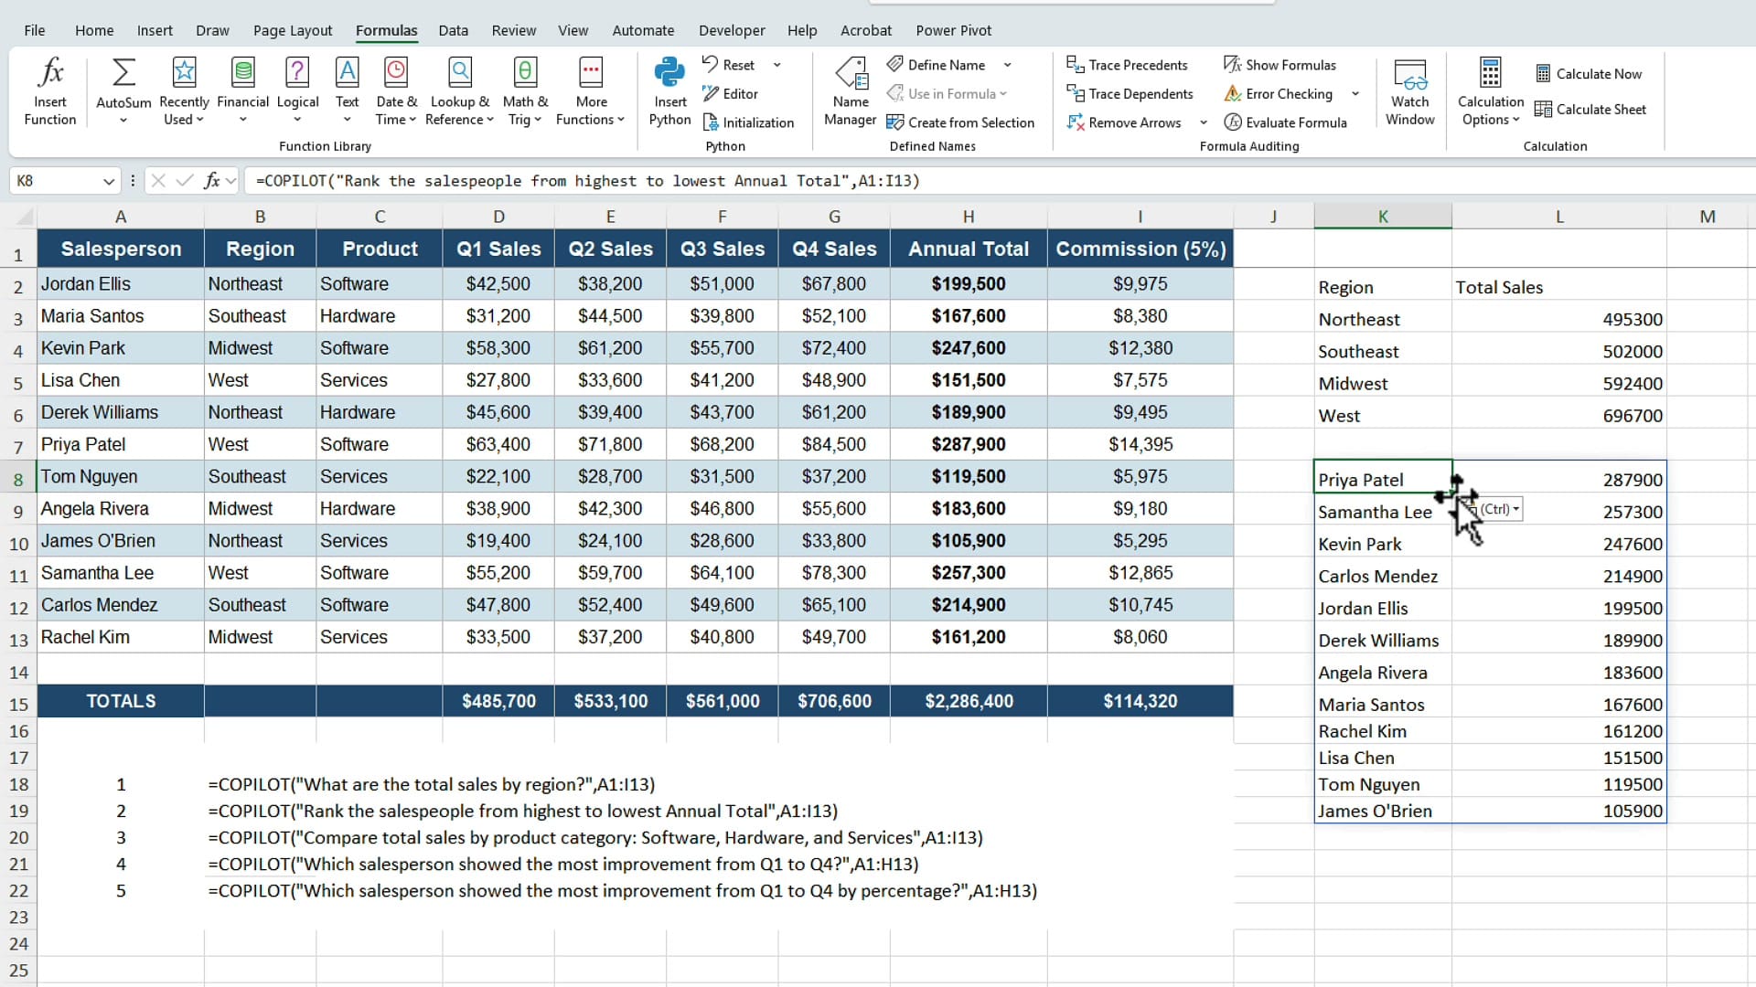Switch to the Automate tab
1756x987 pixels.
643,30
